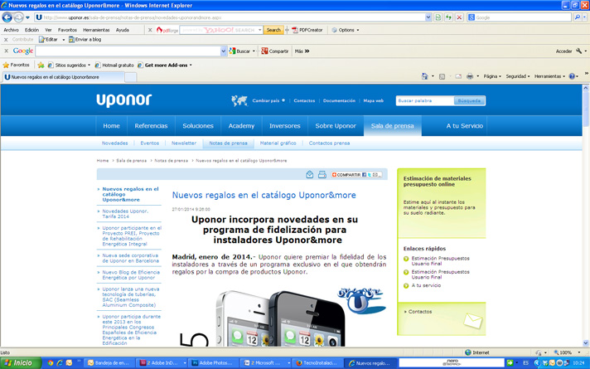Open the Ver menu

point(48,30)
